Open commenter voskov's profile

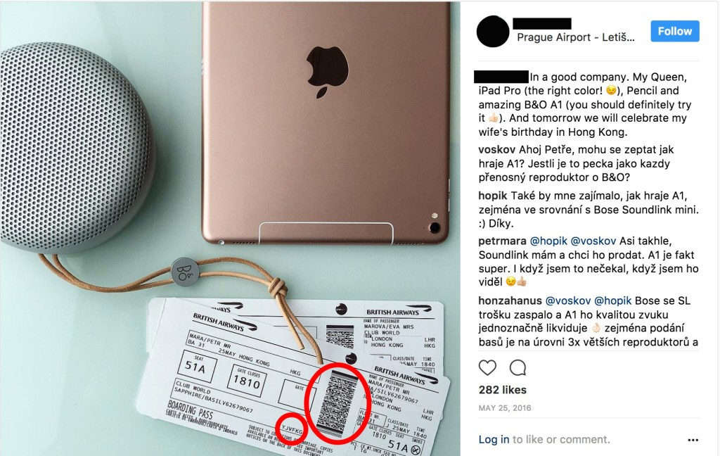click(x=497, y=150)
